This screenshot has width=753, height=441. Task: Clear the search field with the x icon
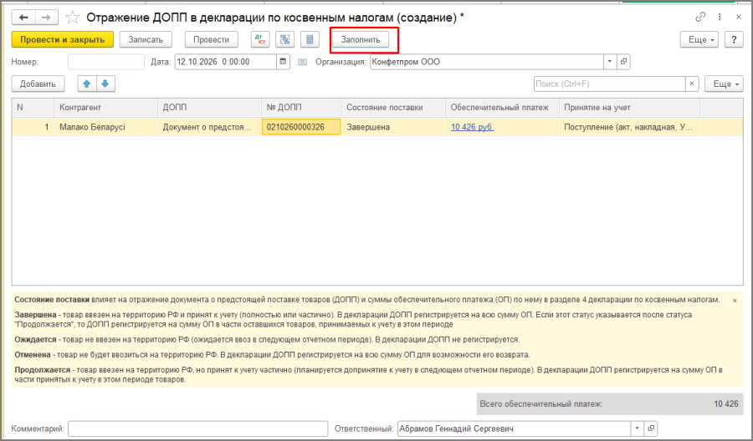pyautogui.click(x=692, y=84)
